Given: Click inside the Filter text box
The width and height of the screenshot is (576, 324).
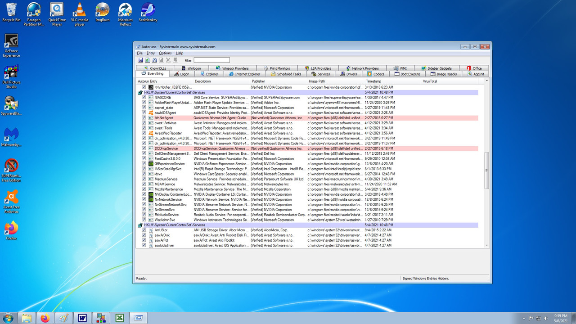Looking at the screenshot, I should pos(211,60).
